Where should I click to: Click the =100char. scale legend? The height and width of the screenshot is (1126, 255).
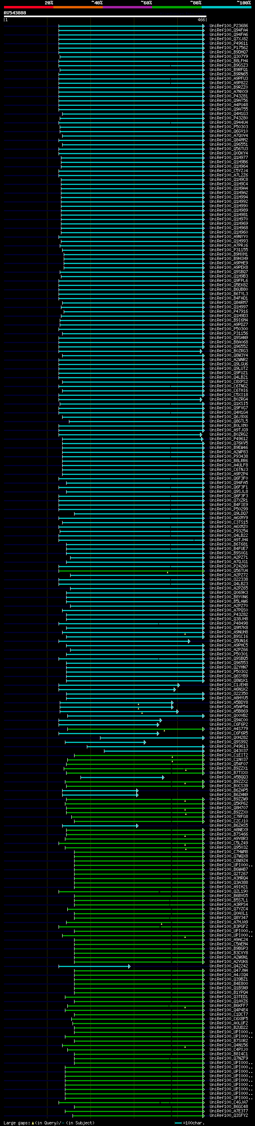pyautogui.click(x=189, y=1122)
